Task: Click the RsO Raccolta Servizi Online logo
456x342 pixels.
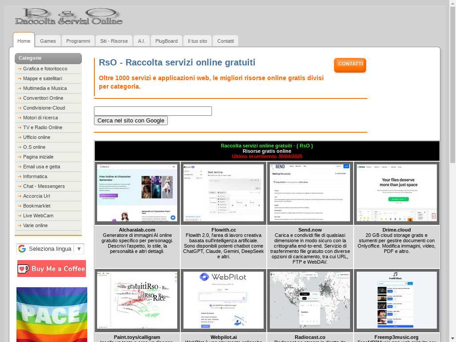Action: (69, 16)
